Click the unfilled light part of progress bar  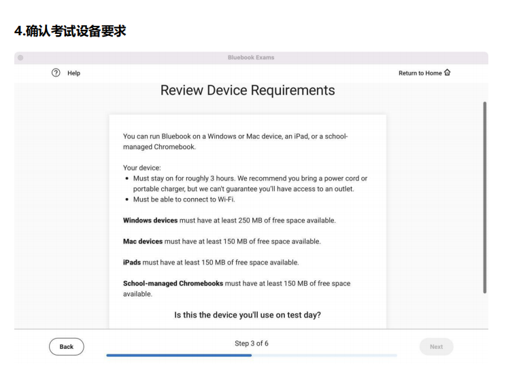(324, 355)
